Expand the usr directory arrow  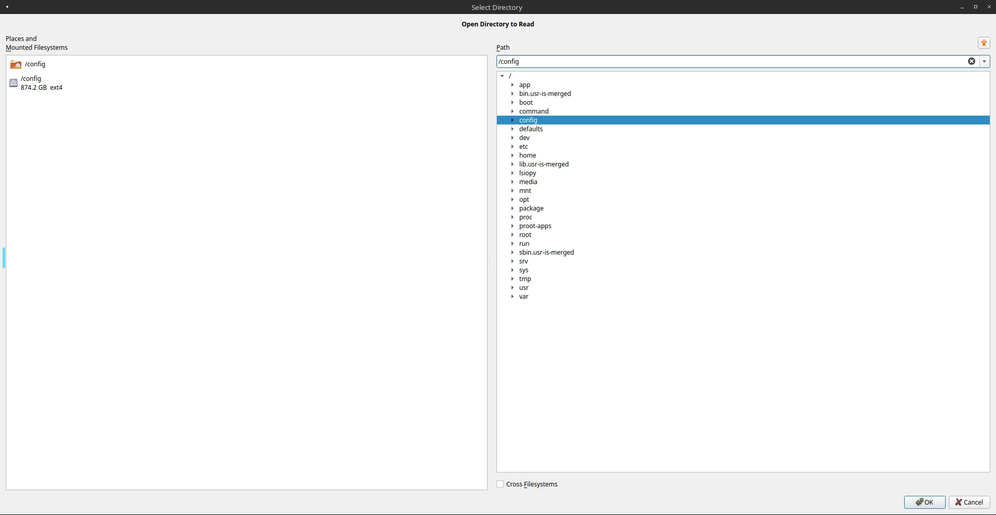point(513,288)
